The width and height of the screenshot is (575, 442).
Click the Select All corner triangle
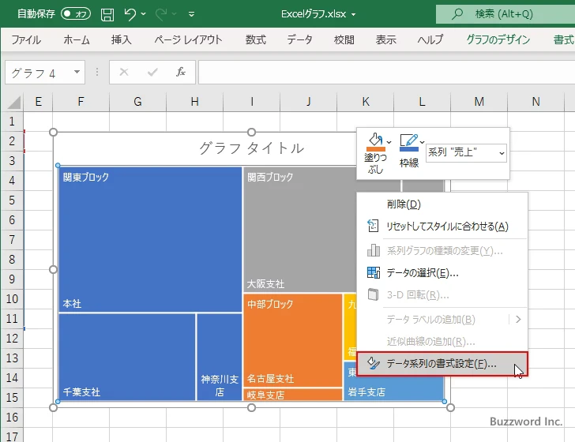[14, 102]
